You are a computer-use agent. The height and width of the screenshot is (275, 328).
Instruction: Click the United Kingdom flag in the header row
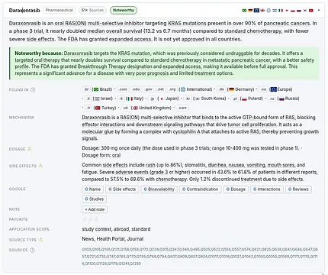coord(262,11)
